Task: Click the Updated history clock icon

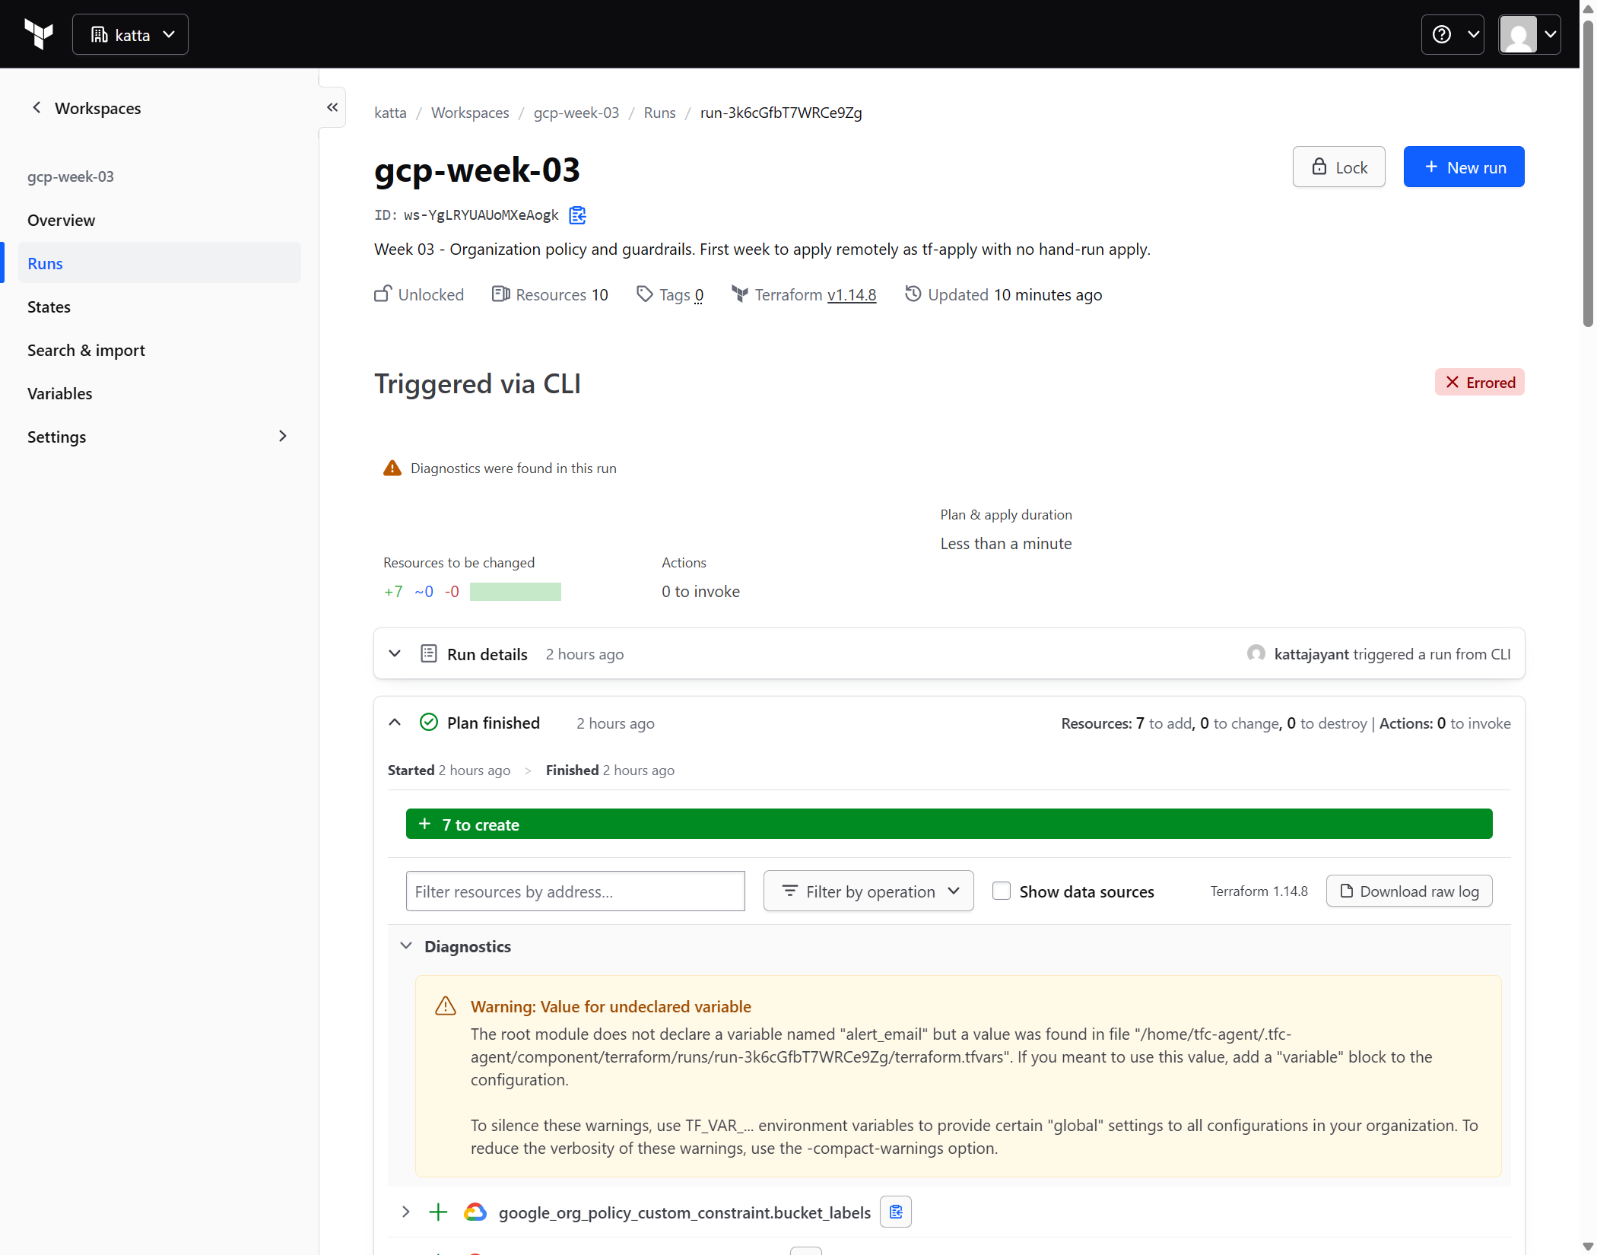Action: coord(913,294)
